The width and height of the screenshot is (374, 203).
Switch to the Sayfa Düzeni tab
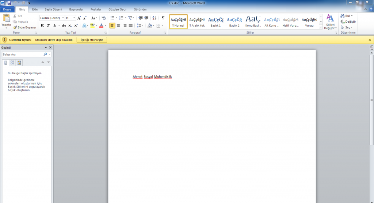pos(53,9)
